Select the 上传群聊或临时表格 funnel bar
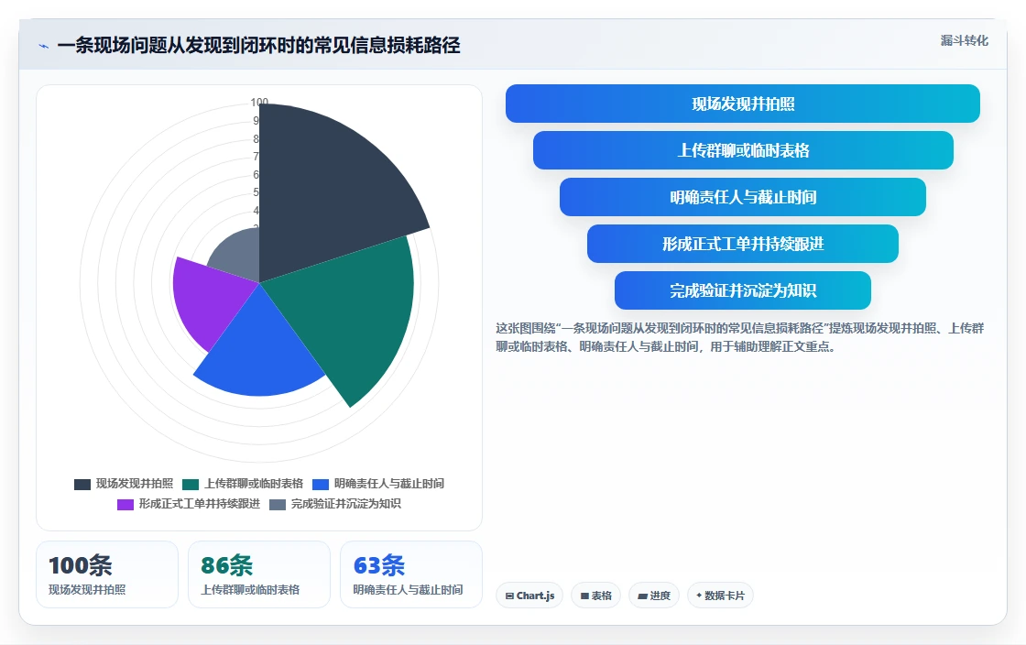The width and height of the screenshot is (1026, 645). click(x=743, y=150)
